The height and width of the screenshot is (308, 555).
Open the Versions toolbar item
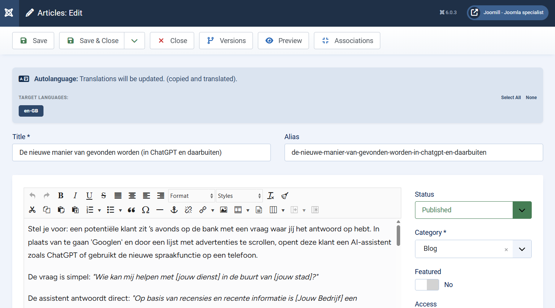[226, 41]
